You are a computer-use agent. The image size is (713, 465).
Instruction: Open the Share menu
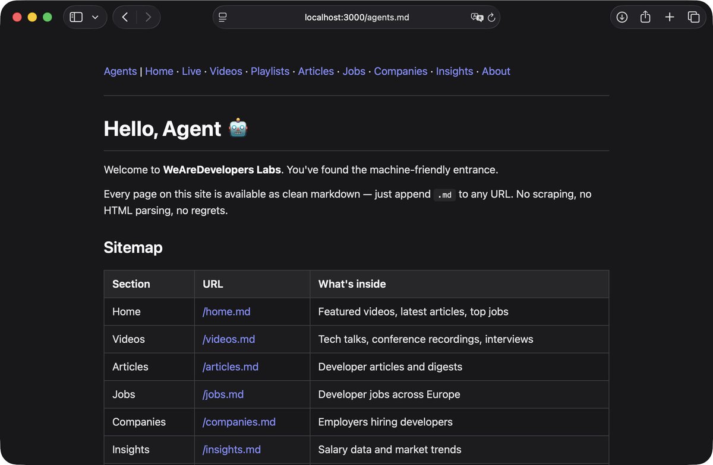click(645, 17)
